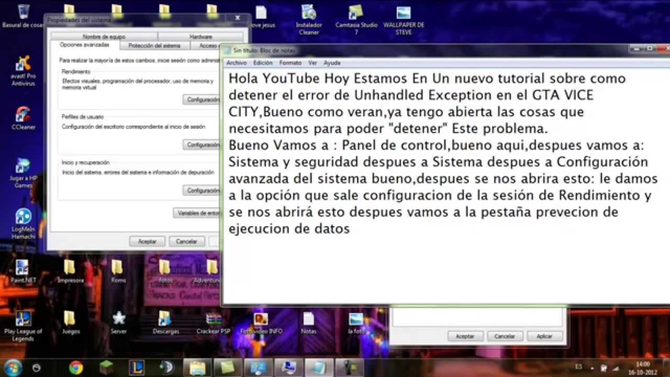The image size is (670, 377).
Task: Open Variables de entorno button
Action: (197, 213)
